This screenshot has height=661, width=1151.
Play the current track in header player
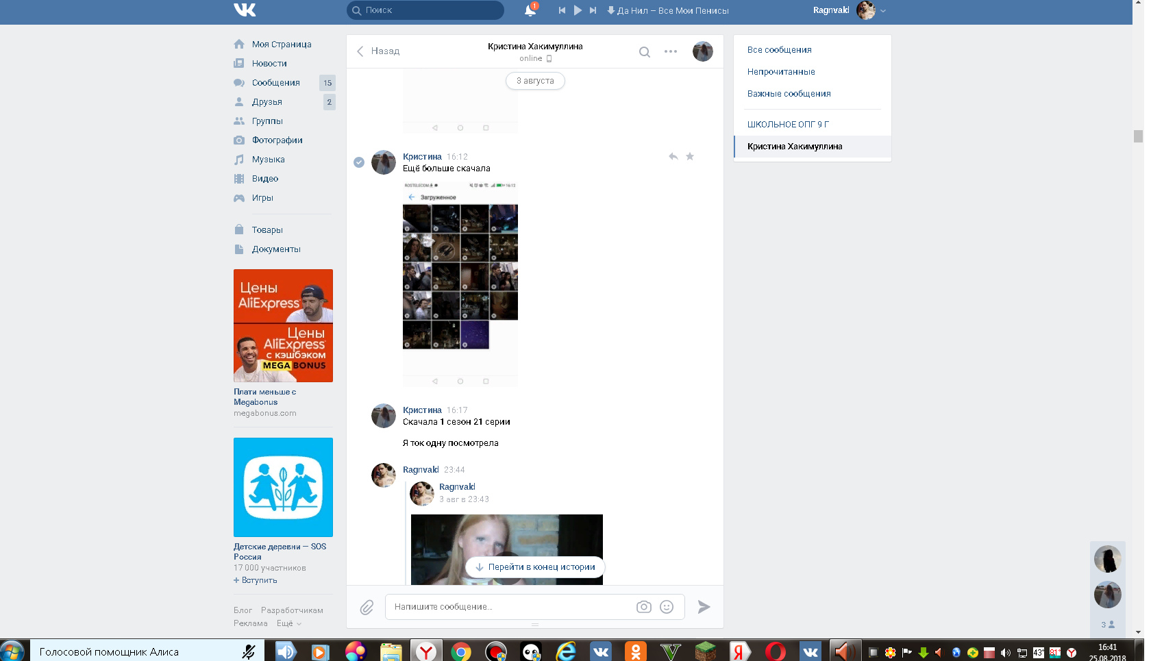click(x=578, y=10)
